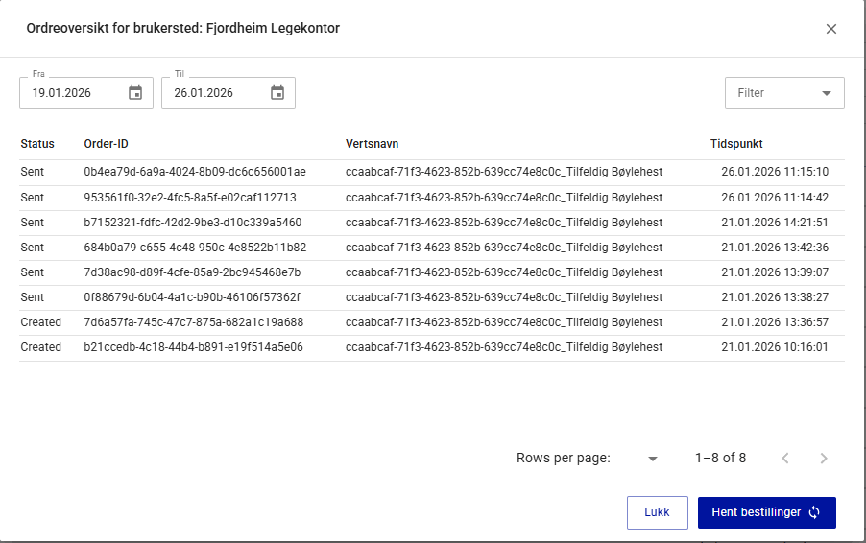Select order row from 26.01.2026 11:14:42
The height and width of the screenshot is (543, 866).
pos(774,198)
